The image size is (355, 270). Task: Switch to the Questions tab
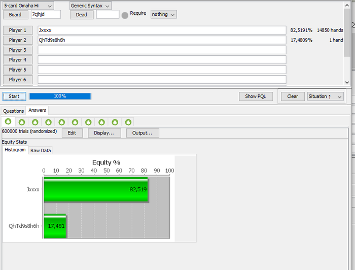(13, 111)
